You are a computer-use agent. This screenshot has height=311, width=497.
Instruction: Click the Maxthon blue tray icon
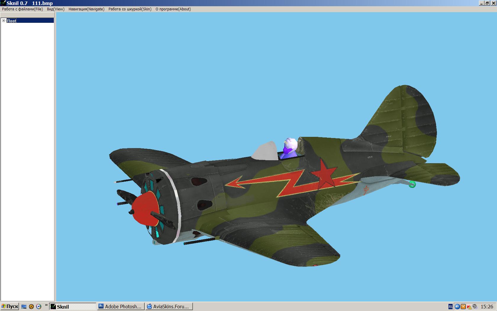[x=457, y=307]
